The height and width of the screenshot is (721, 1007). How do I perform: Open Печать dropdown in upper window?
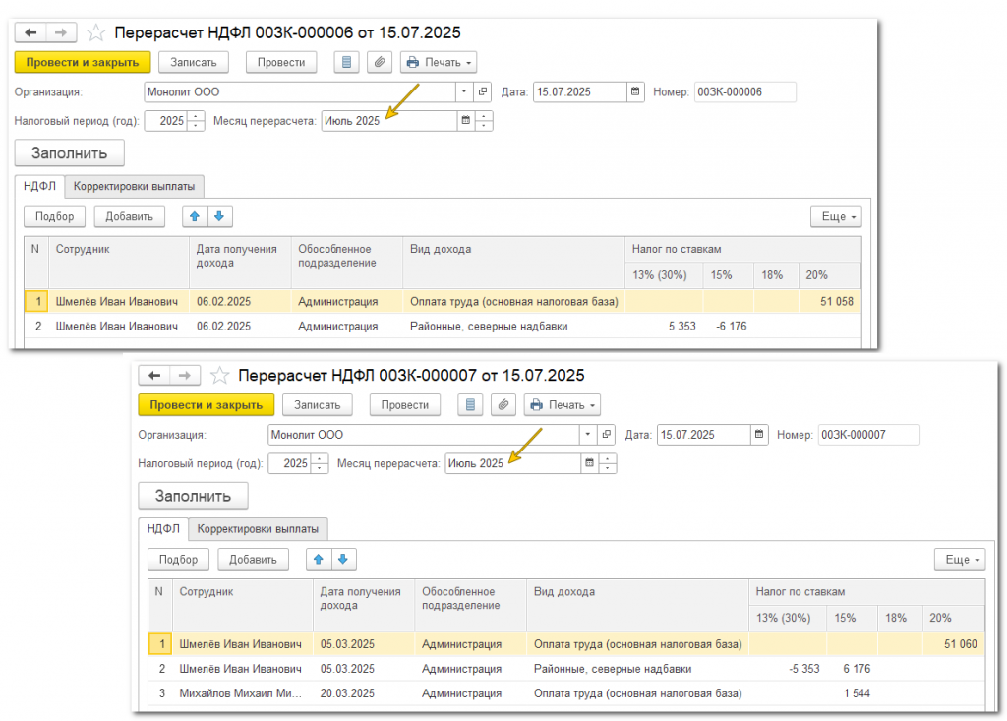(x=439, y=62)
